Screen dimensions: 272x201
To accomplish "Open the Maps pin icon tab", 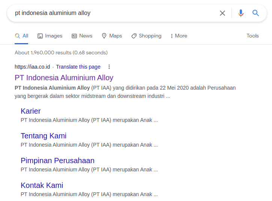I will pyautogui.click(x=104, y=36).
